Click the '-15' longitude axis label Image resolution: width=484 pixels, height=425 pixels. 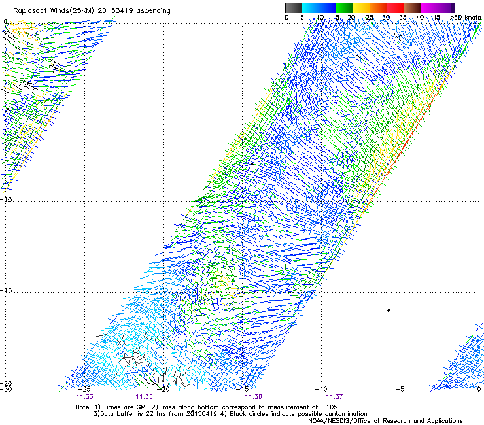(x=243, y=389)
